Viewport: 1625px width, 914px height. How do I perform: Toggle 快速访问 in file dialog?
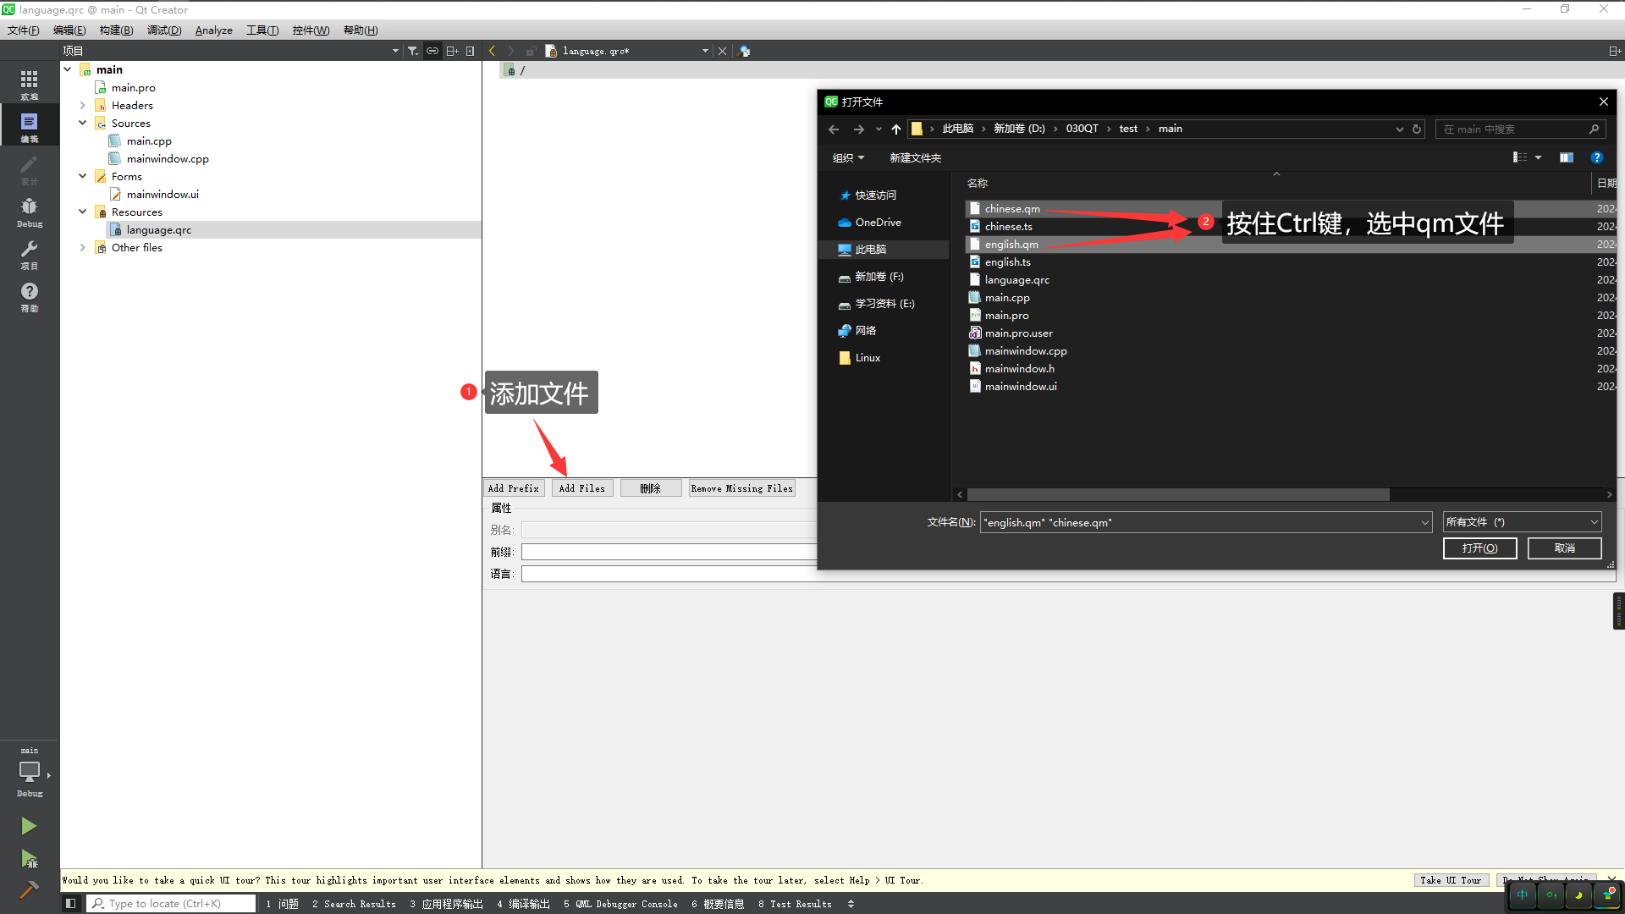point(876,194)
